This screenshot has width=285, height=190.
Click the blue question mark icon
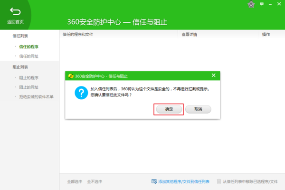pyautogui.click(x=81, y=92)
